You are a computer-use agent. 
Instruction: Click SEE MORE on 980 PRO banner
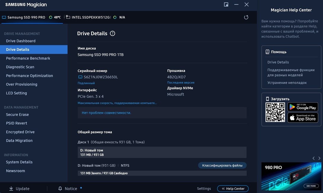point(311,186)
